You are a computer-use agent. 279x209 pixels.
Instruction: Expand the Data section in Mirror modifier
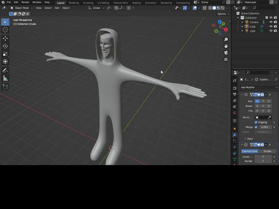(x=248, y=139)
